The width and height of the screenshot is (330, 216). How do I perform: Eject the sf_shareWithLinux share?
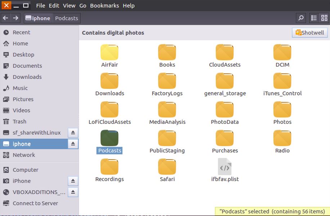pyautogui.click(x=73, y=132)
